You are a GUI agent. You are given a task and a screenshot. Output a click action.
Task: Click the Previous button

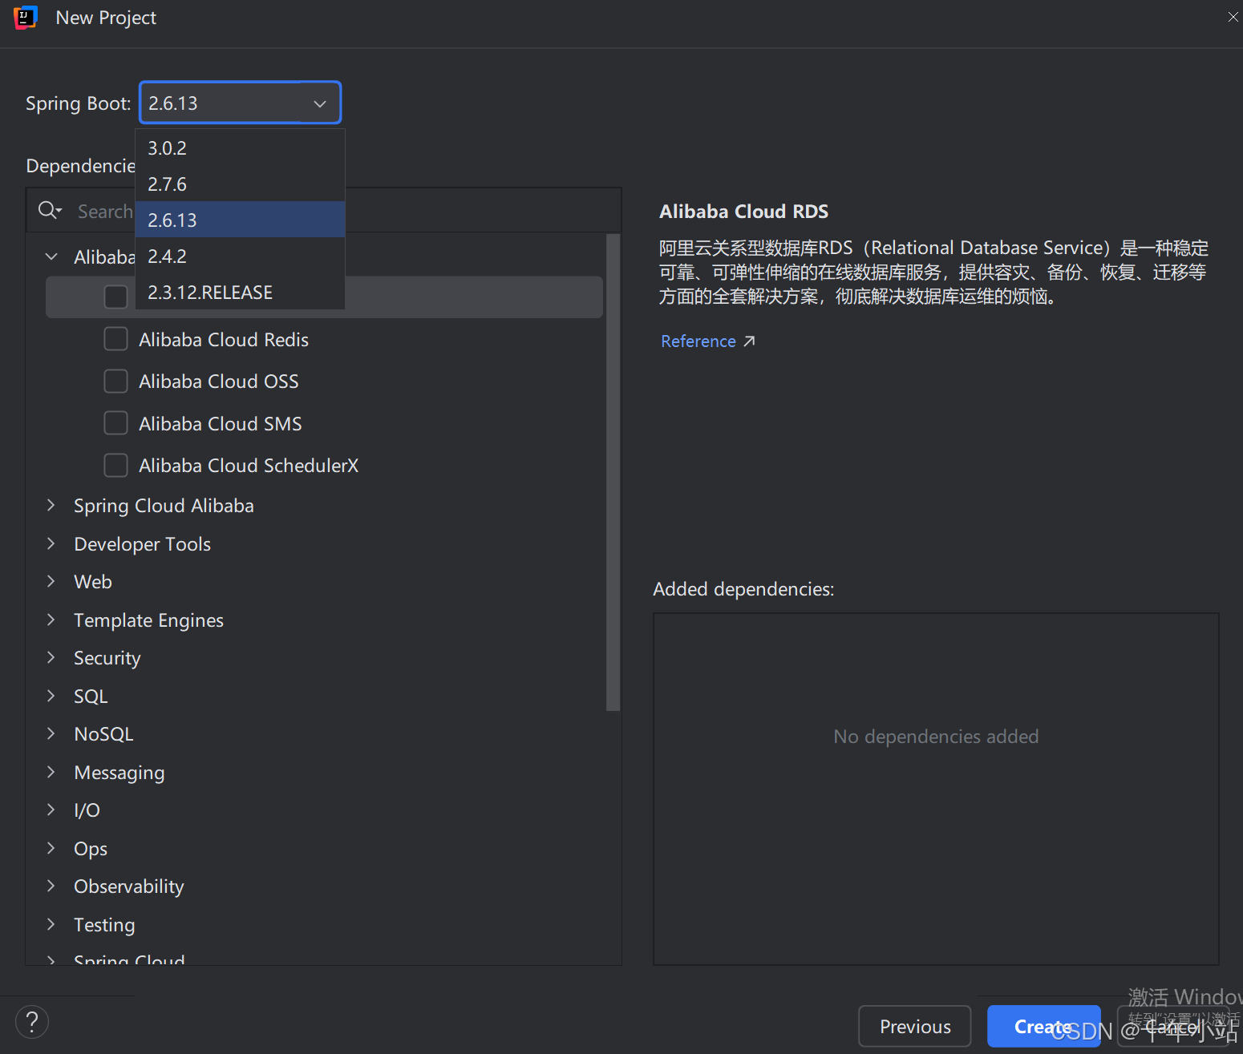click(x=915, y=1026)
